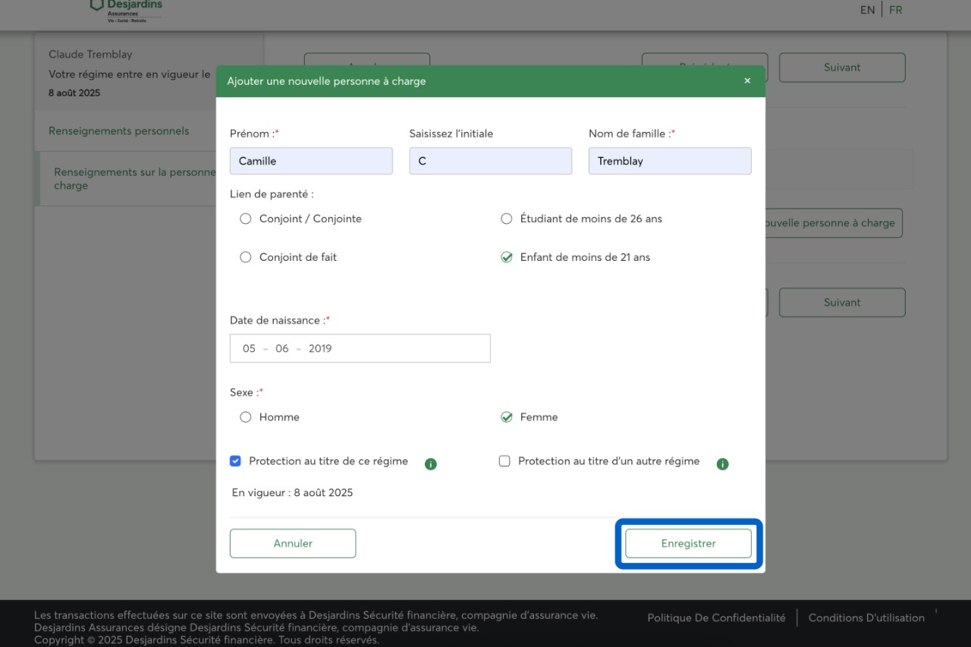Select Femme as sex
The width and height of the screenshot is (971, 647).
coord(506,417)
